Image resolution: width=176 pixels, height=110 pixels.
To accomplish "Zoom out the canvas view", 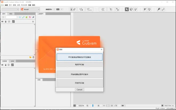I will 87,105.
